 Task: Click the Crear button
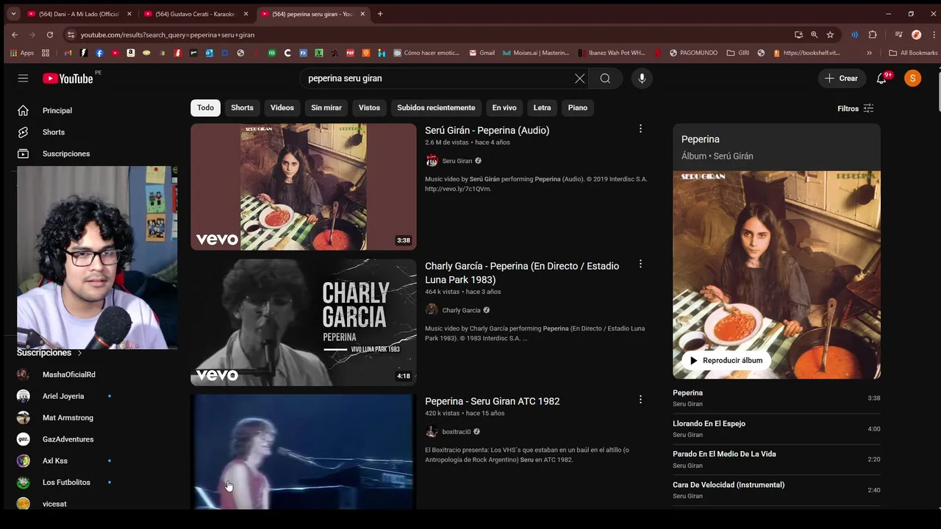pos(841,79)
